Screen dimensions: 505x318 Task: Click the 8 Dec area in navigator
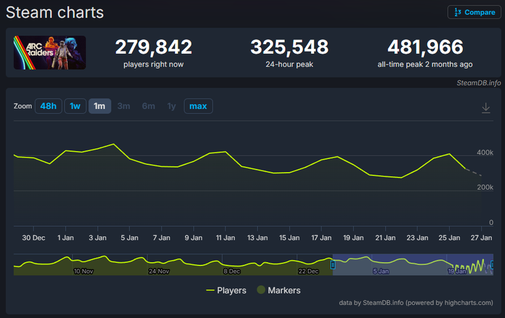coord(231,270)
